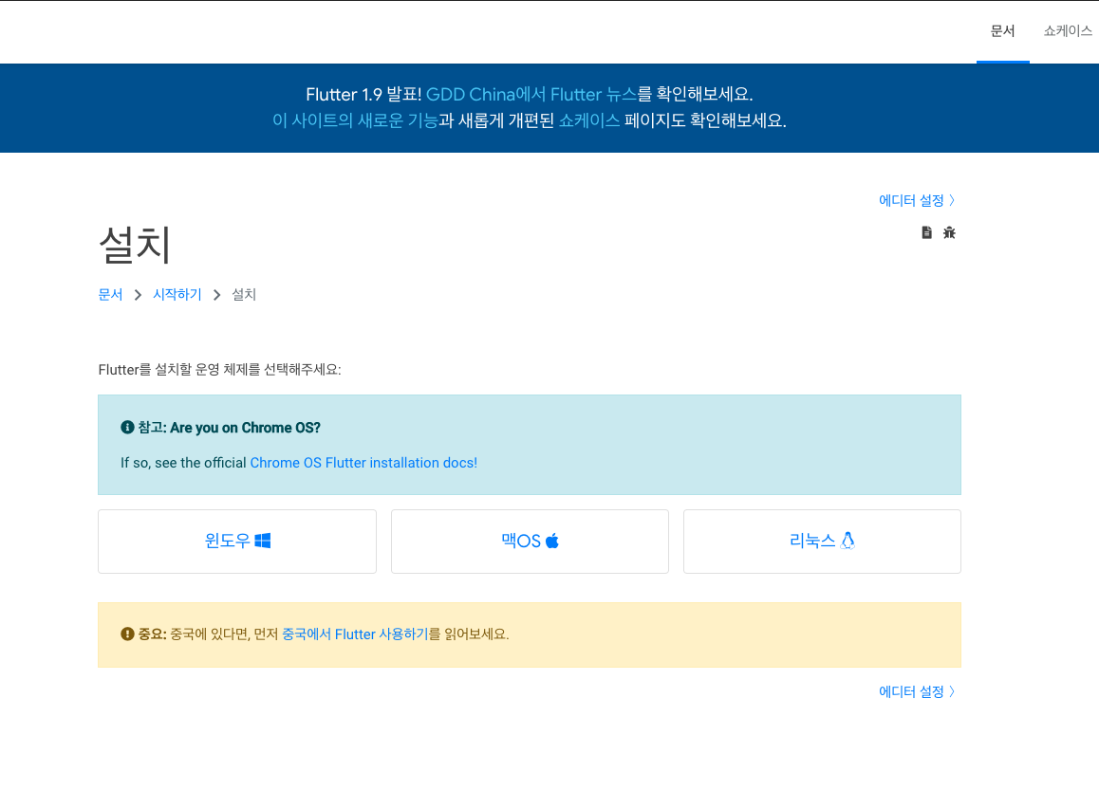The height and width of the screenshot is (790, 1099).
Task: Open 쇼케이스 link in the banner
Action: click(x=588, y=120)
